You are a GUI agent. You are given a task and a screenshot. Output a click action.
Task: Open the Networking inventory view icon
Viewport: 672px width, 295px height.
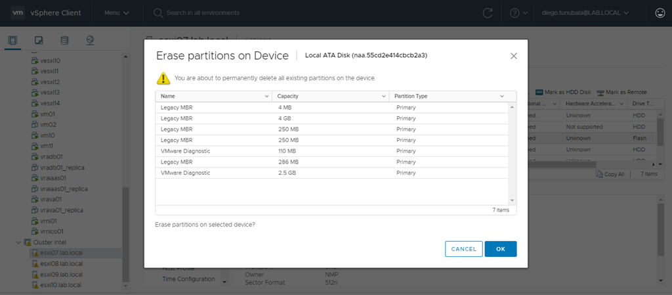pos(90,41)
